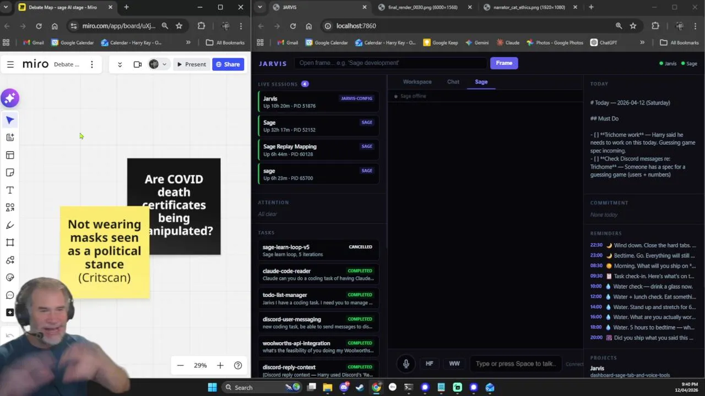Open Task View from taskbar

pos(312,387)
